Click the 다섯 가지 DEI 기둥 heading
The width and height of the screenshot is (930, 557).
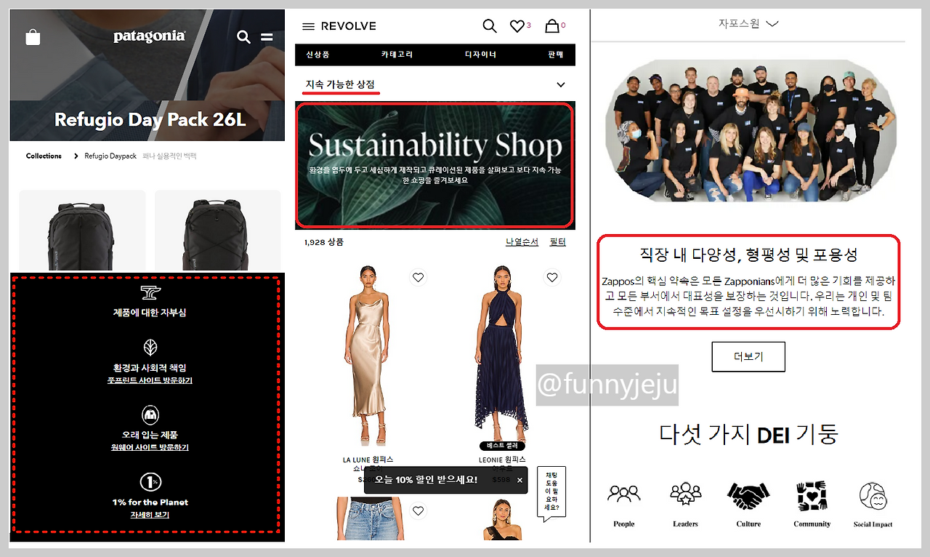coord(749,434)
